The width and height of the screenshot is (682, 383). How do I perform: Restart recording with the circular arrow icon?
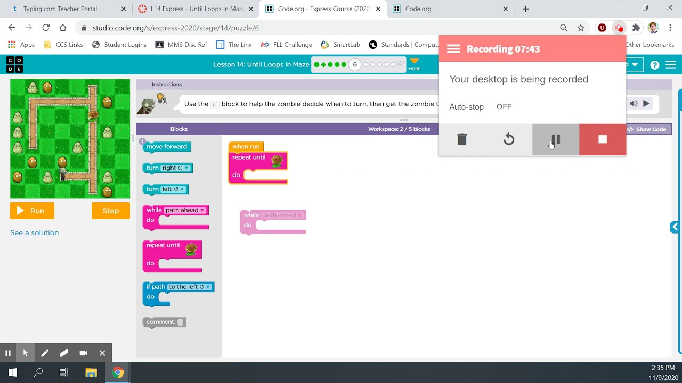pos(509,139)
